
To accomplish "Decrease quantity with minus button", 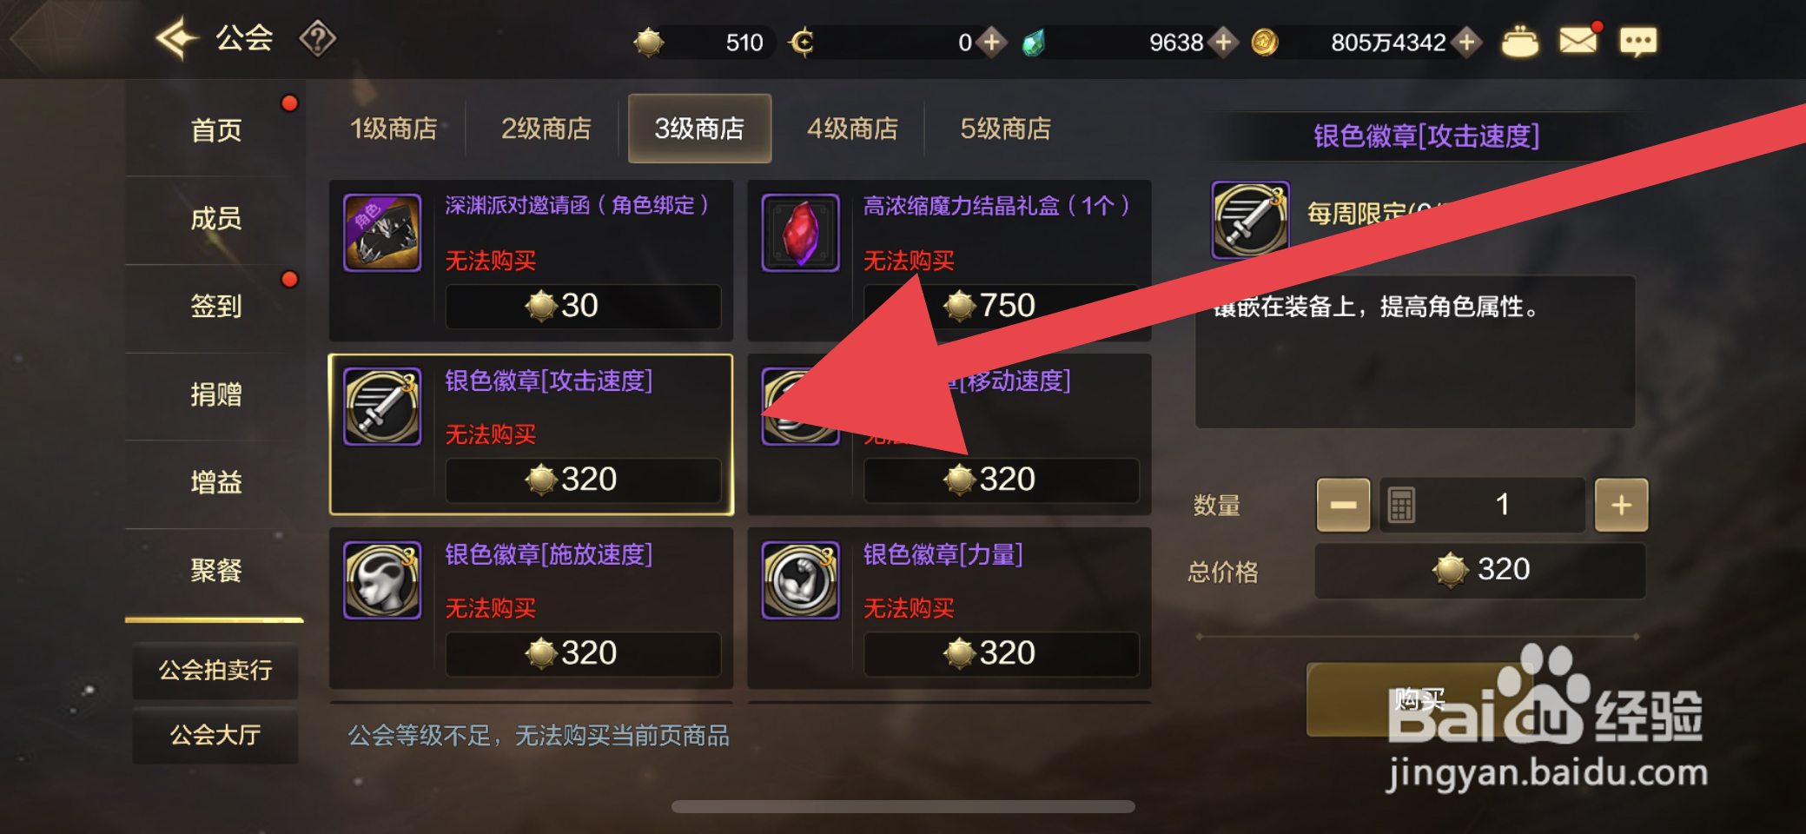I will [x=1343, y=505].
